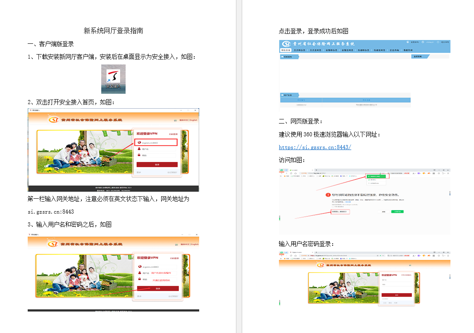Click the orange SI logo in first login screenshot
Screen dimensions: 474x333
coord(53,120)
